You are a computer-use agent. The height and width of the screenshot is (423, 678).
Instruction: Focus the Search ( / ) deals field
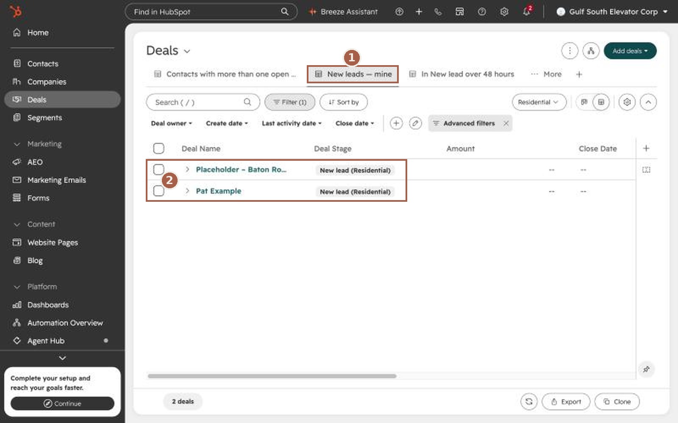click(x=203, y=102)
